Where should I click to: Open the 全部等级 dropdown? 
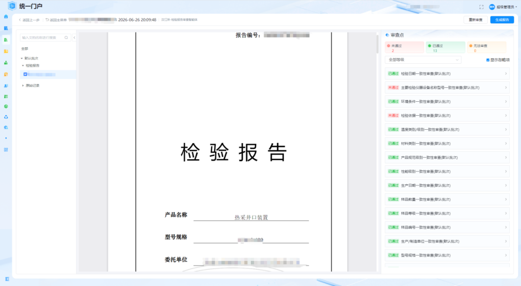[423, 60]
